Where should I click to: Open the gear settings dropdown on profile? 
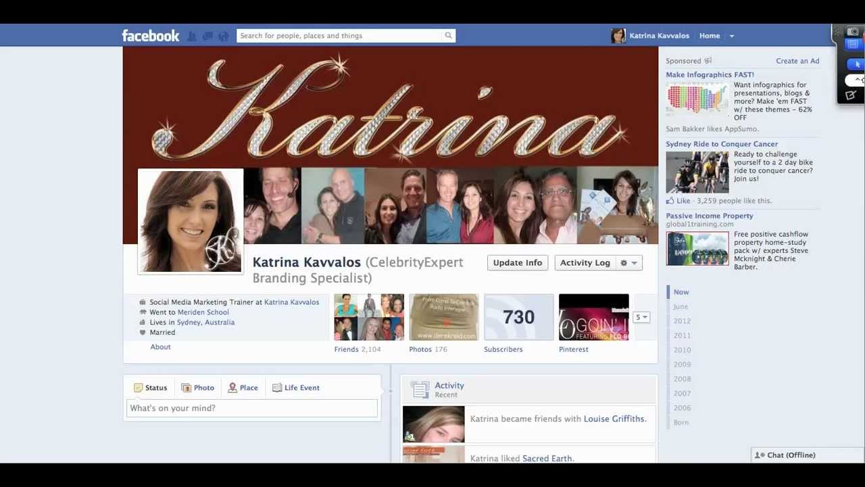(x=629, y=262)
